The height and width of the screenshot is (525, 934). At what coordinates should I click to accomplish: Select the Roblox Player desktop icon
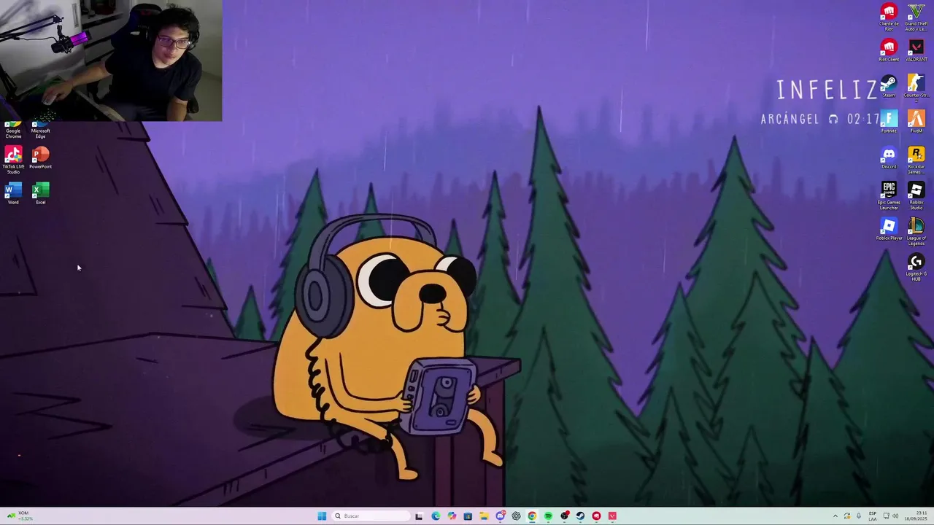click(889, 229)
